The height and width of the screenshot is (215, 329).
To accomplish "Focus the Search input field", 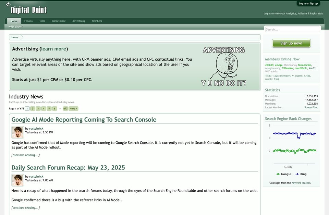I will pyautogui.click(x=292, y=29).
